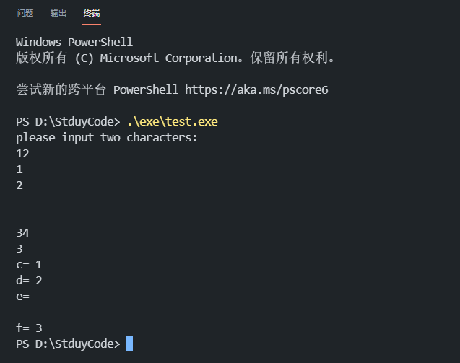Click the 'e=' output line
The width and height of the screenshot is (460, 363).
[22, 297]
